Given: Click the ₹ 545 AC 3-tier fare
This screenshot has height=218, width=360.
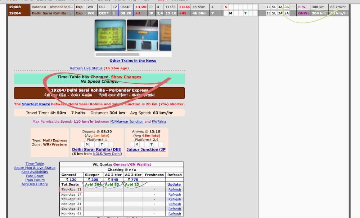Looking at the screenshot, I should pos(113,179).
